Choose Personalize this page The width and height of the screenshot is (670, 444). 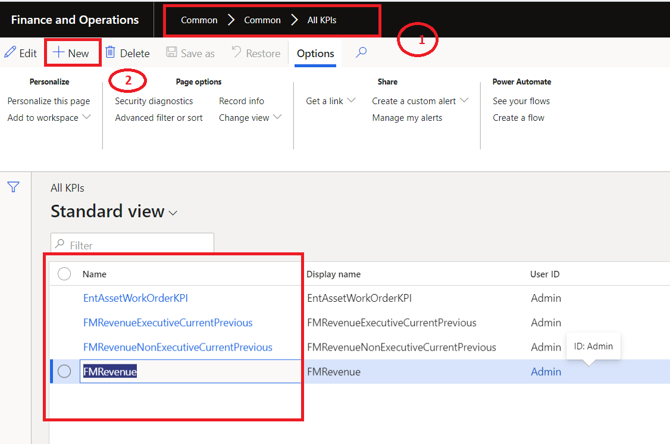[x=48, y=101]
